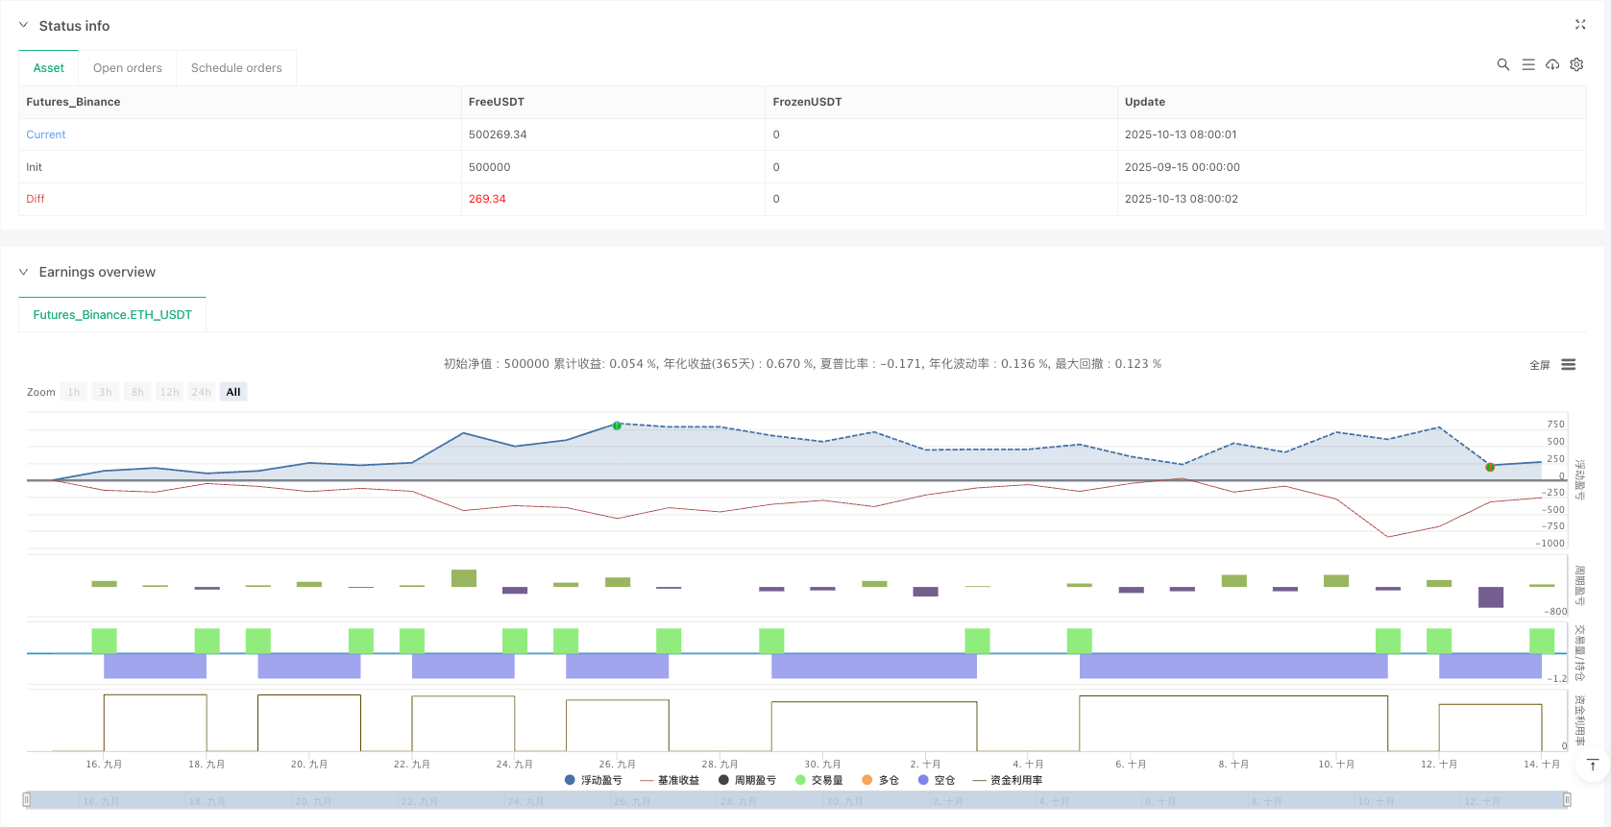This screenshot has height=827, width=1611.
Task: Click the search icon in Status info
Action: 1502,64
